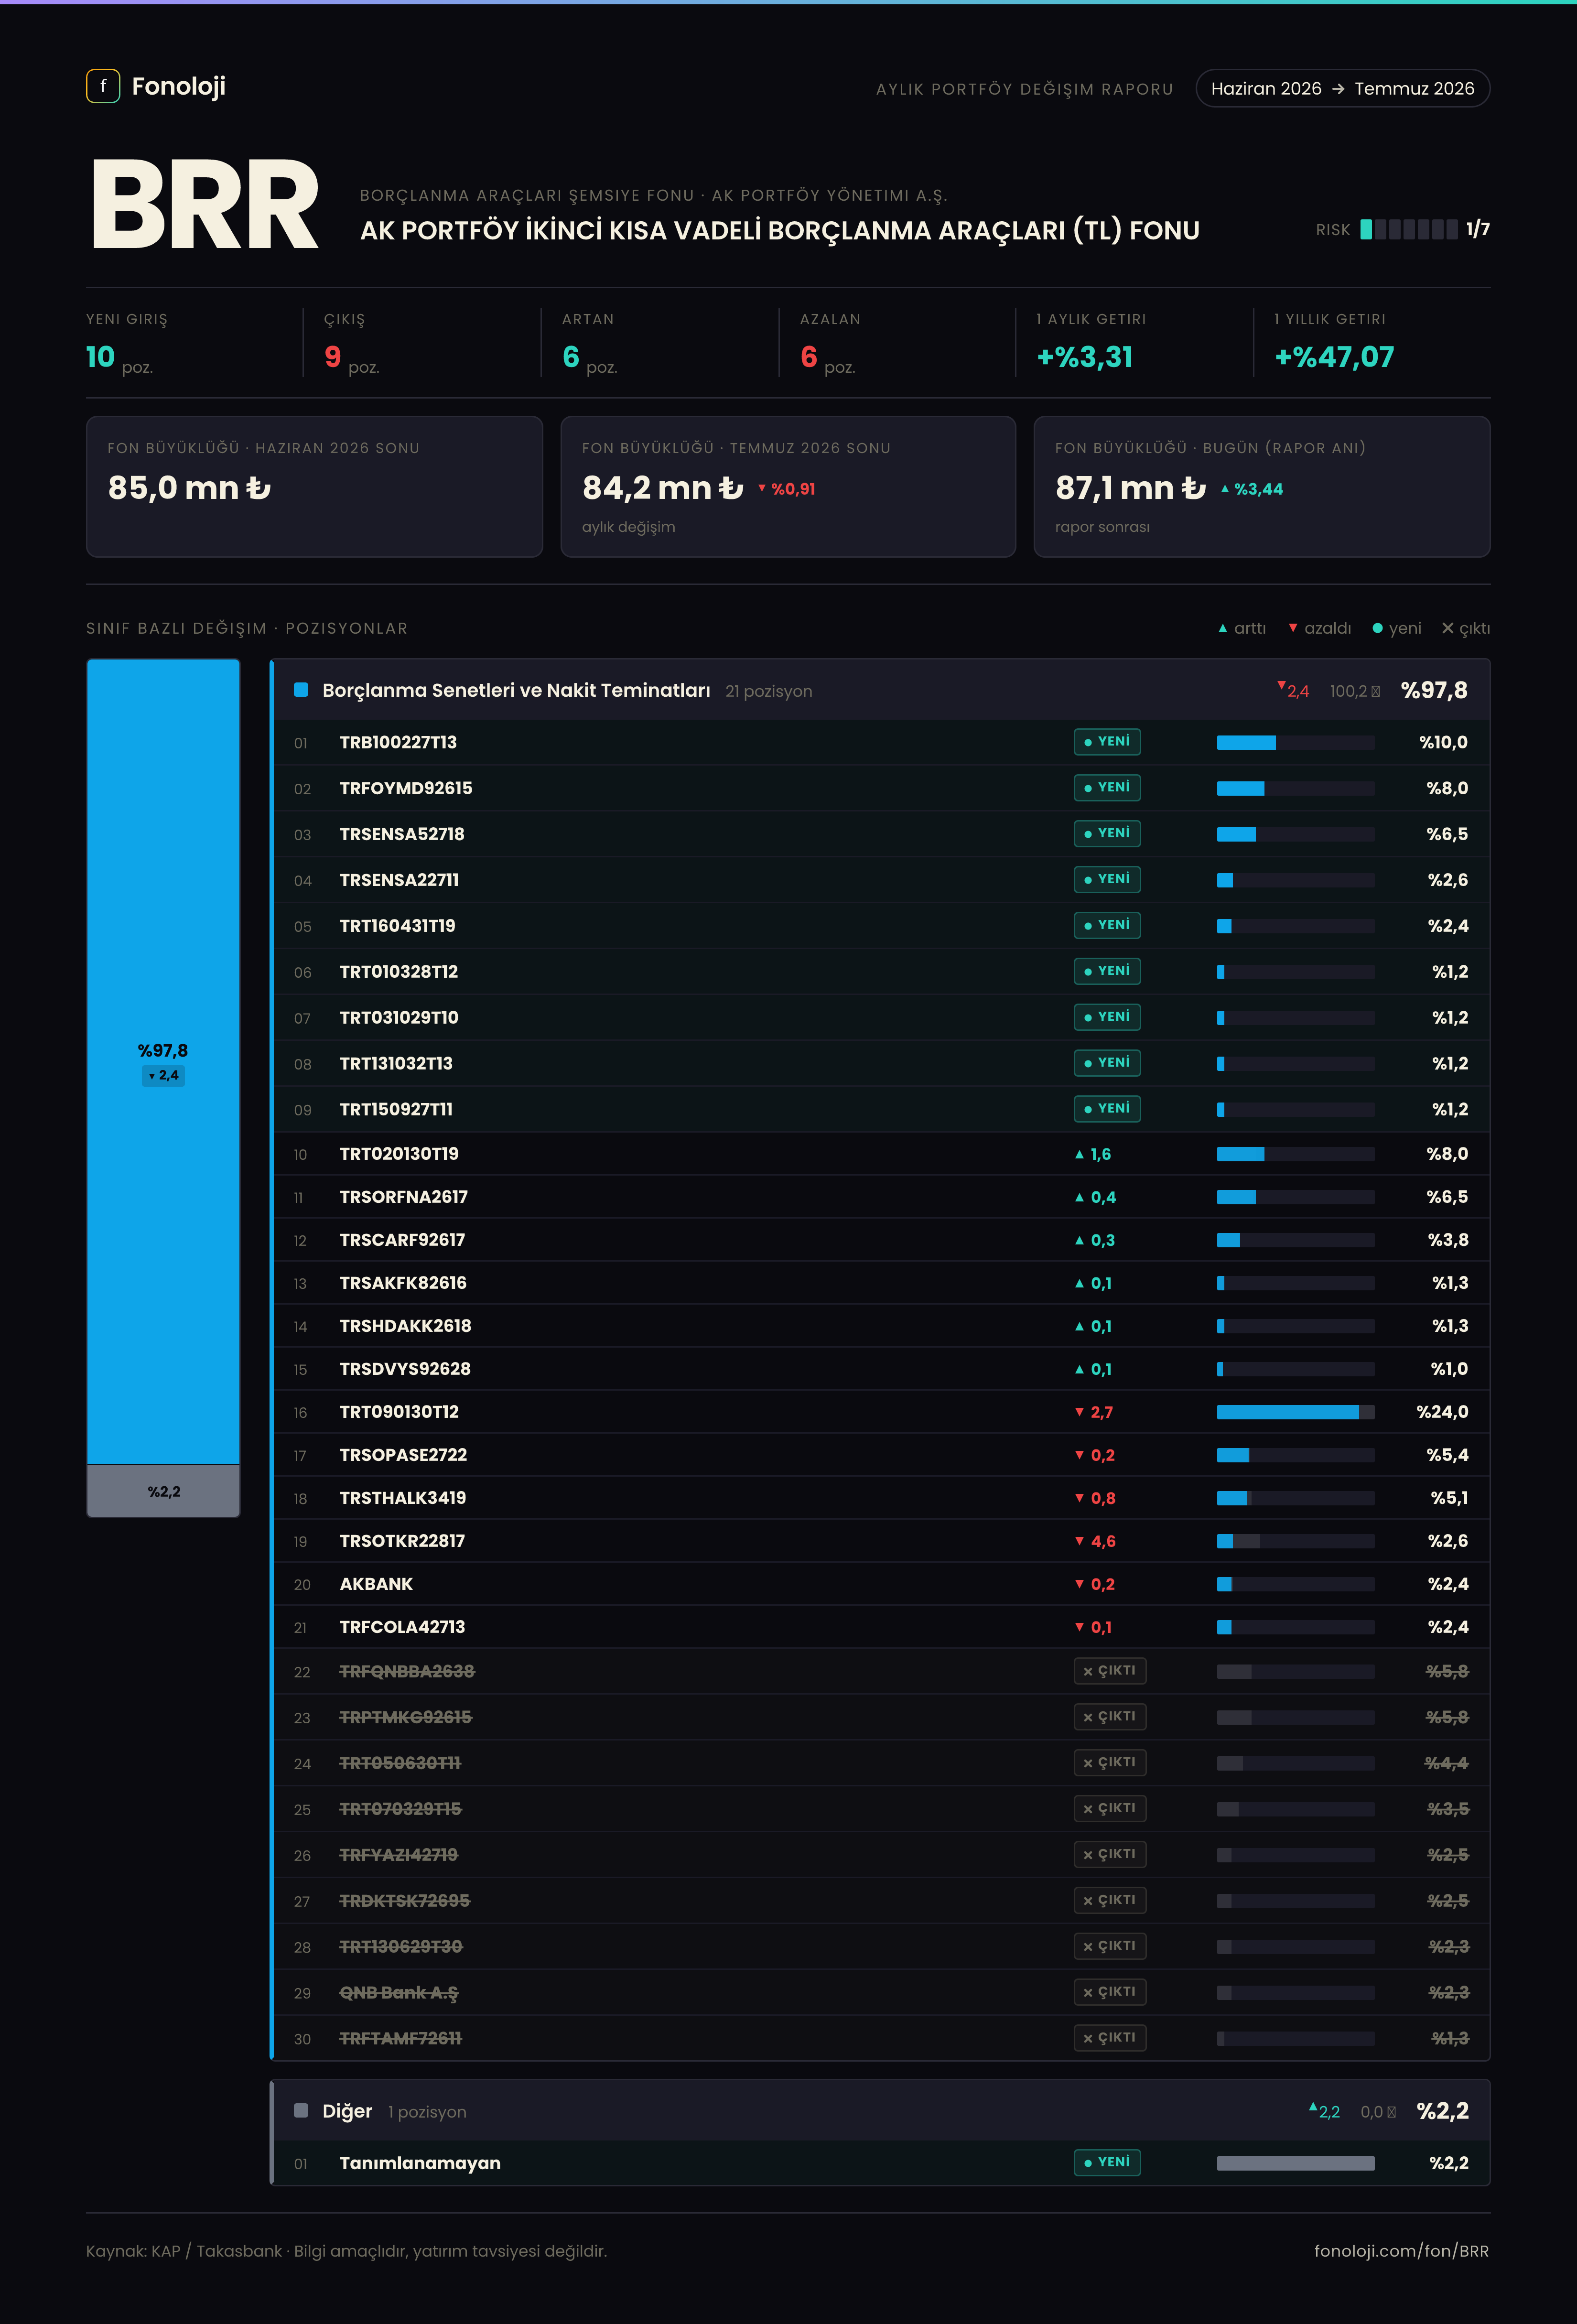Click the ▼ 0,2 decrease indicator for AKBANK
This screenshot has width=1577, height=2324.
(x=1095, y=1584)
